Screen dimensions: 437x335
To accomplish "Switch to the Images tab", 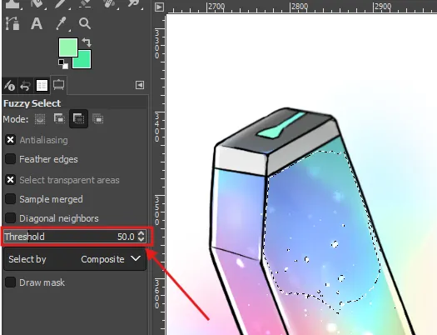I will click(x=42, y=85).
